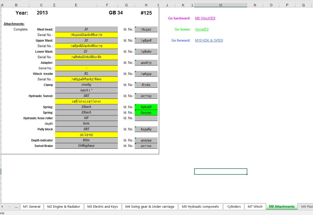
Task: Click the Adapter serial dash cell
Action: point(86,68)
